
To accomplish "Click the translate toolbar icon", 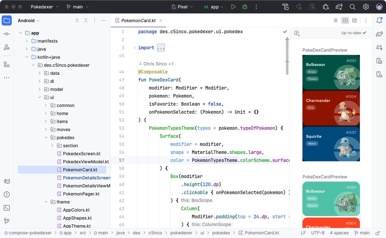I will 299,7.
